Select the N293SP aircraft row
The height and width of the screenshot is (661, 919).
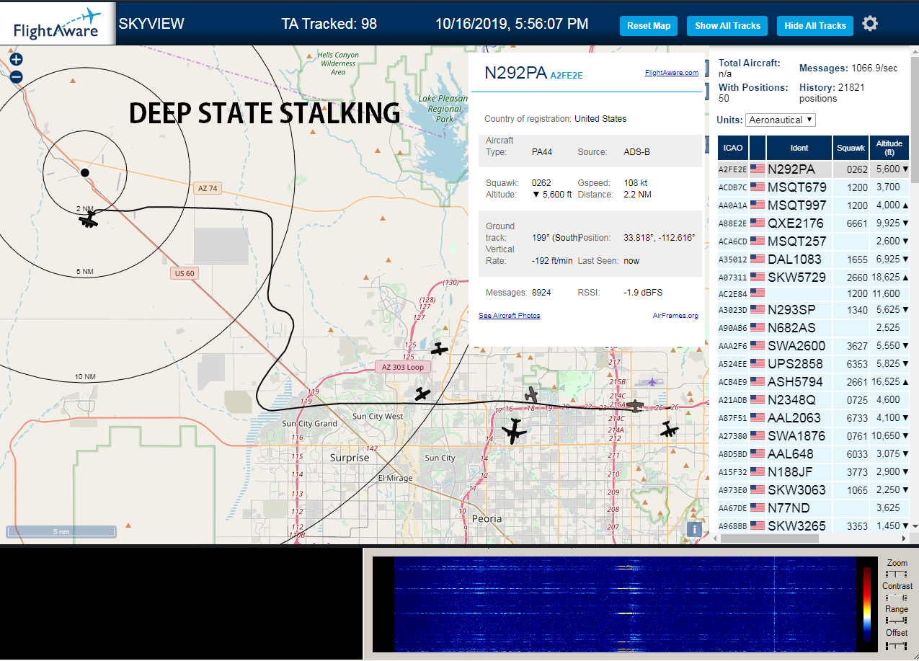tap(814, 310)
